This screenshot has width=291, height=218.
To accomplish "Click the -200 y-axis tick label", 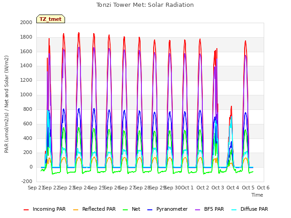I will [27, 181].
